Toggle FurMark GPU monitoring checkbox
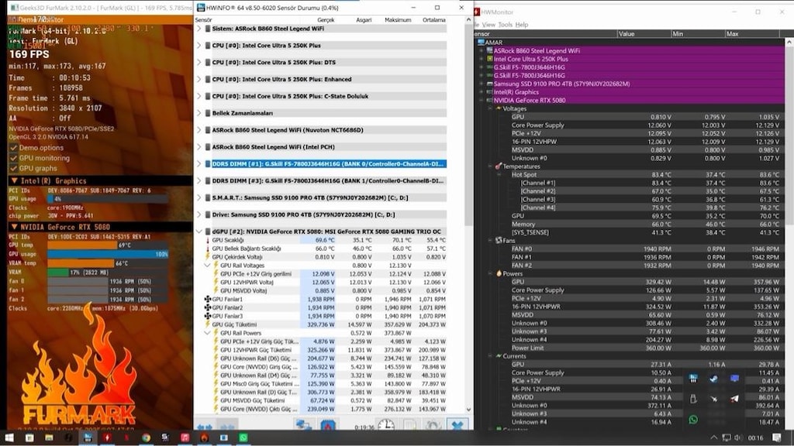Viewport: 794px width, 446px height. point(14,158)
